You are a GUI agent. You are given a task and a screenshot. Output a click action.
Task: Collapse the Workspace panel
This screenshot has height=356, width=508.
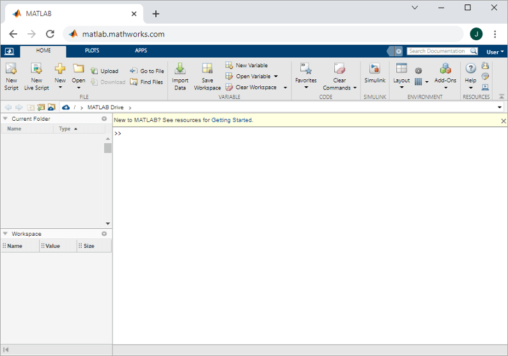6,234
